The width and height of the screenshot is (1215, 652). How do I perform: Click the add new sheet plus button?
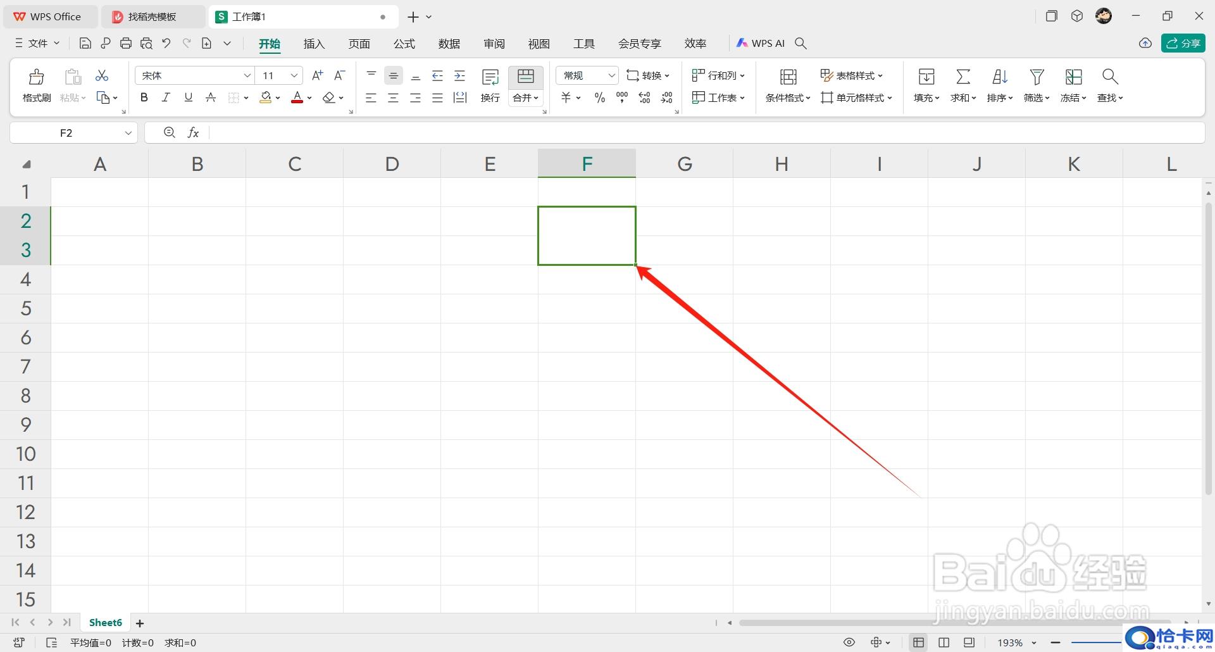[x=140, y=623]
